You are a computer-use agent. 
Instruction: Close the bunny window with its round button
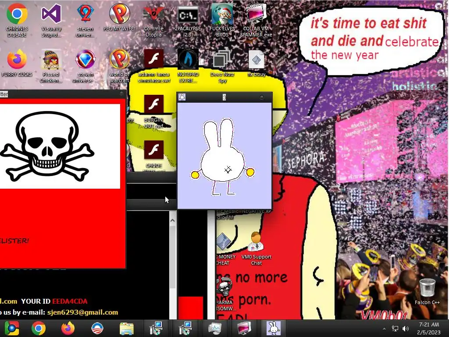261,97
